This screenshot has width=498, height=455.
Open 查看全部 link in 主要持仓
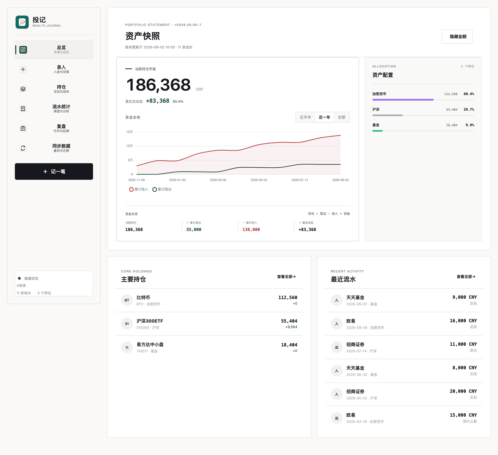pyautogui.click(x=286, y=277)
